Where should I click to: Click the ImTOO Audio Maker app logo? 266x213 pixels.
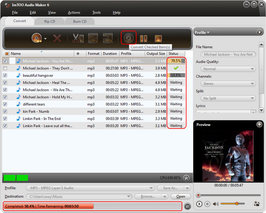7,5
